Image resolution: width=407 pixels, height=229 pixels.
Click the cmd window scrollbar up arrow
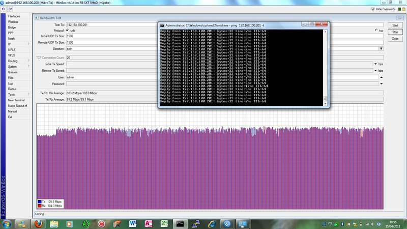tap(325, 32)
